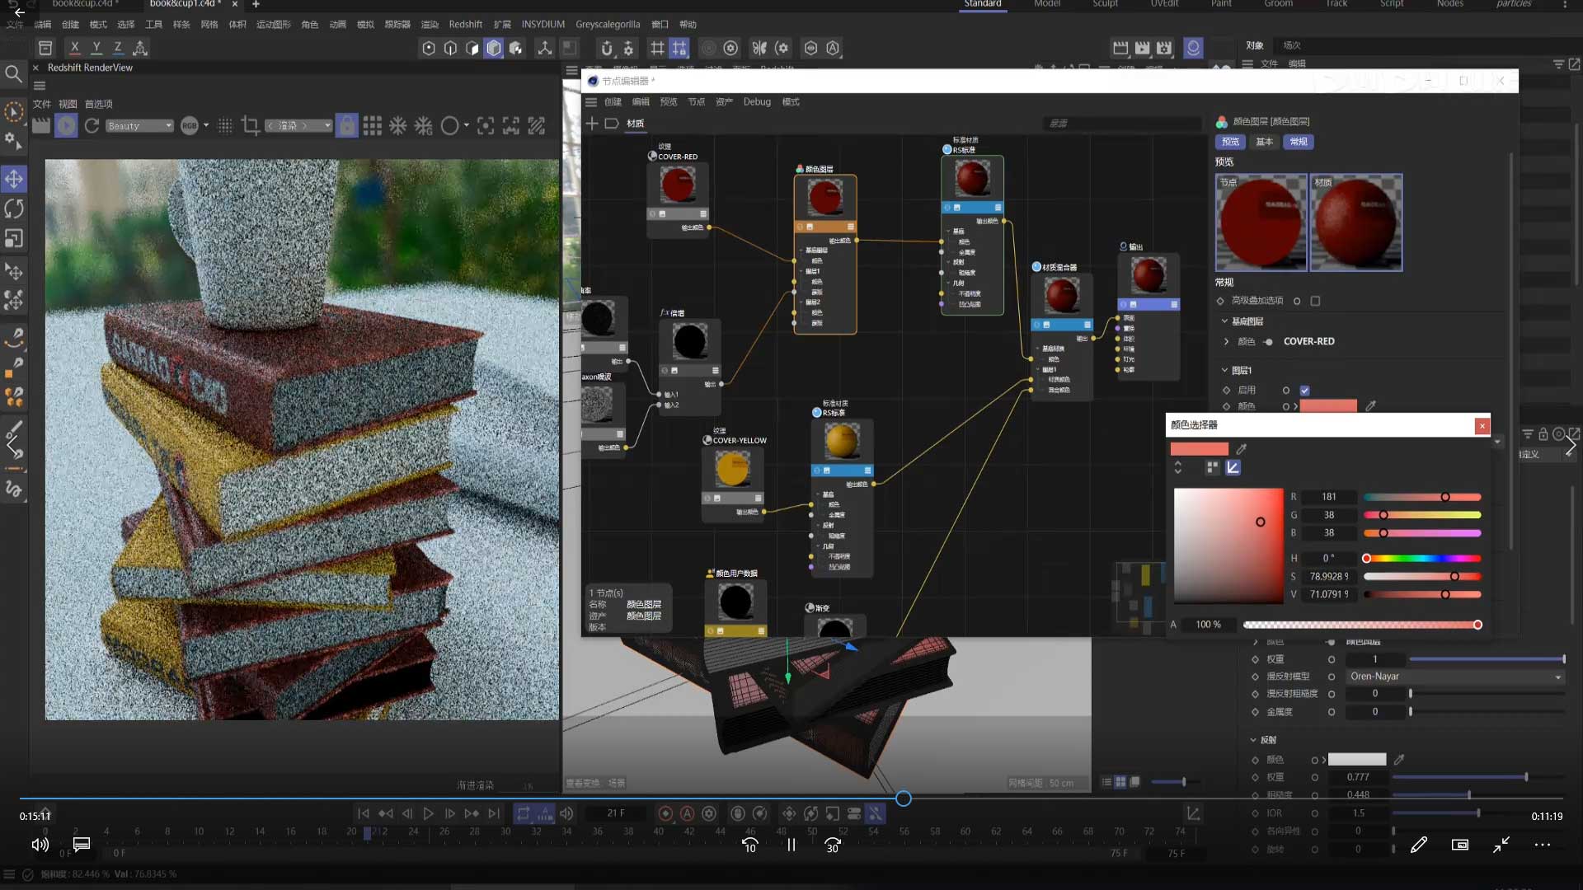
Task: Toggle the X axis lock icon
Action: 75,48
